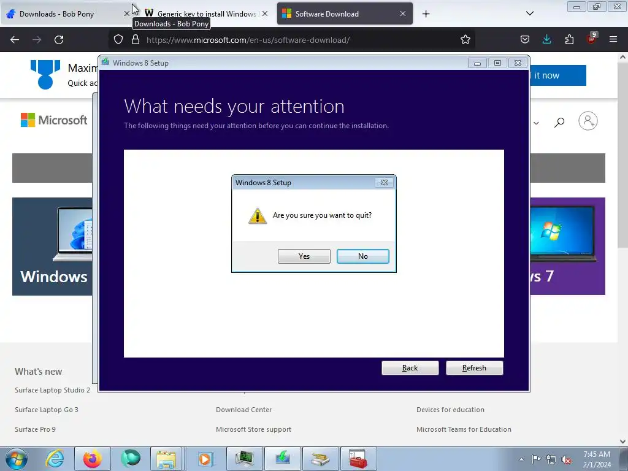
Task: Open the stacked drives taskbar icon
Action: [x=320, y=459]
